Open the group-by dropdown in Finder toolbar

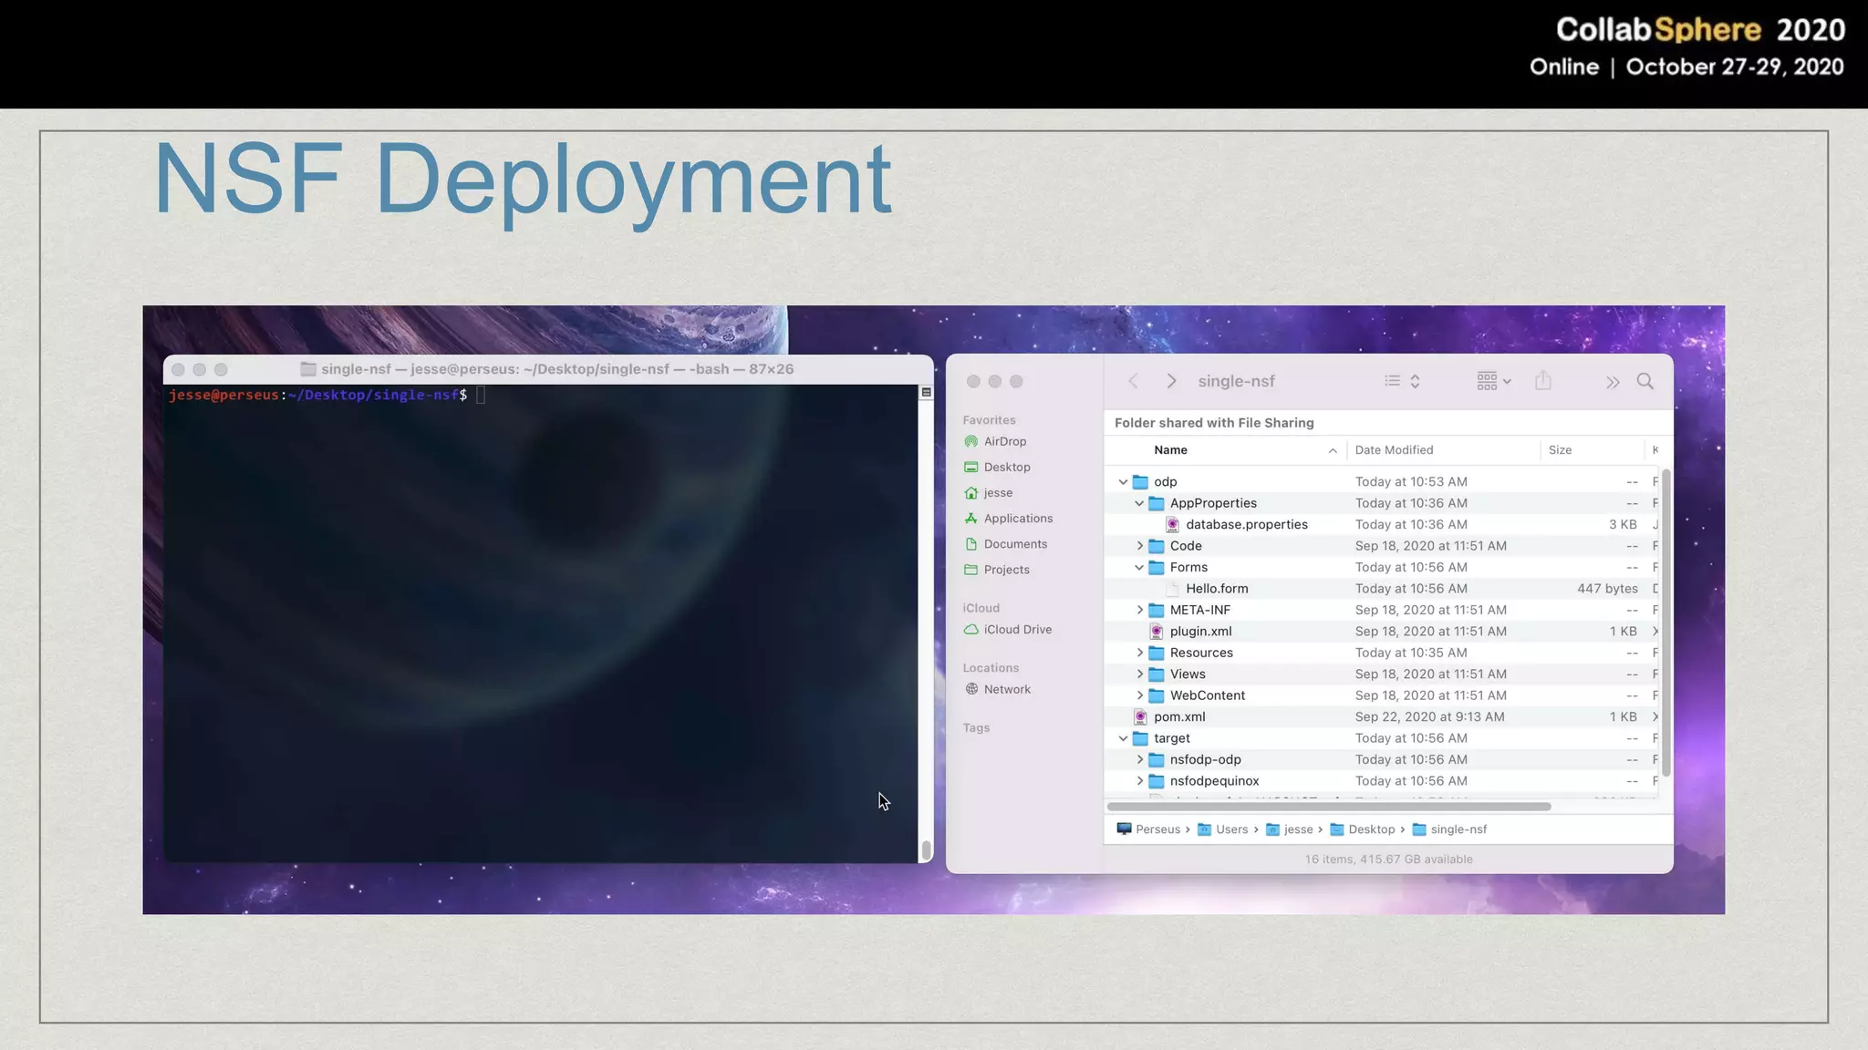[x=1494, y=381]
